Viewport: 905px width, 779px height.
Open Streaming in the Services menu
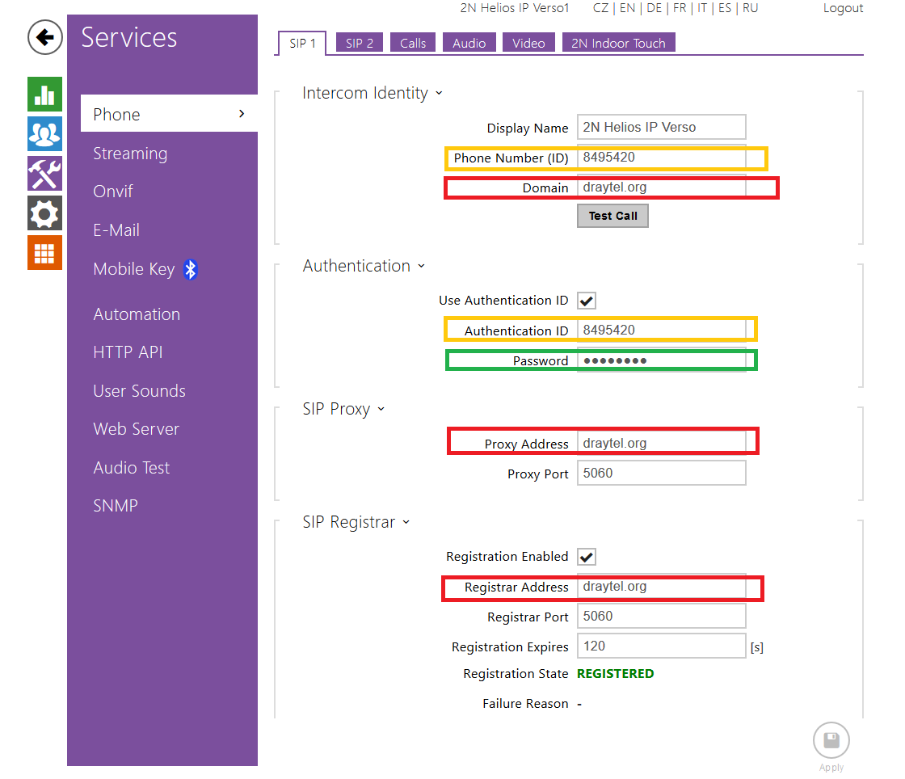(130, 154)
